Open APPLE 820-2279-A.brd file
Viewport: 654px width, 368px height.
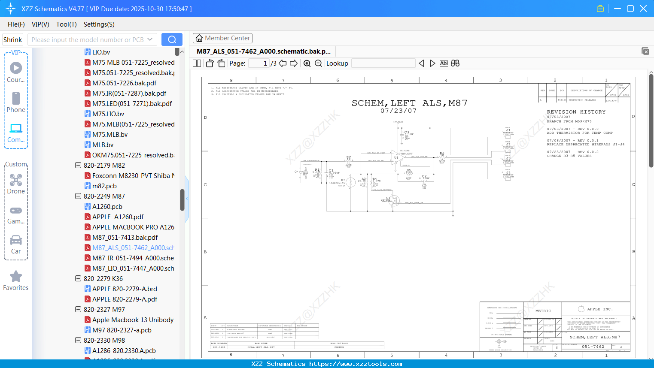tap(125, 289)
